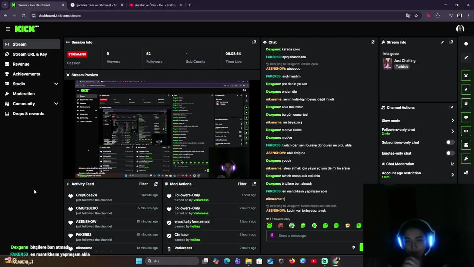Pop out the Activity Feed panel

(x=156, y=184)
